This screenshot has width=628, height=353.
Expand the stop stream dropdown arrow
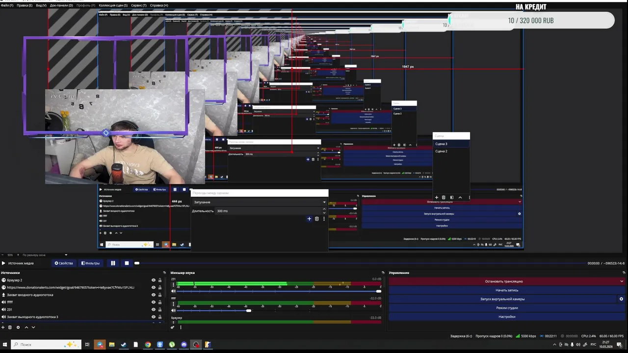[x=622, y=281]
